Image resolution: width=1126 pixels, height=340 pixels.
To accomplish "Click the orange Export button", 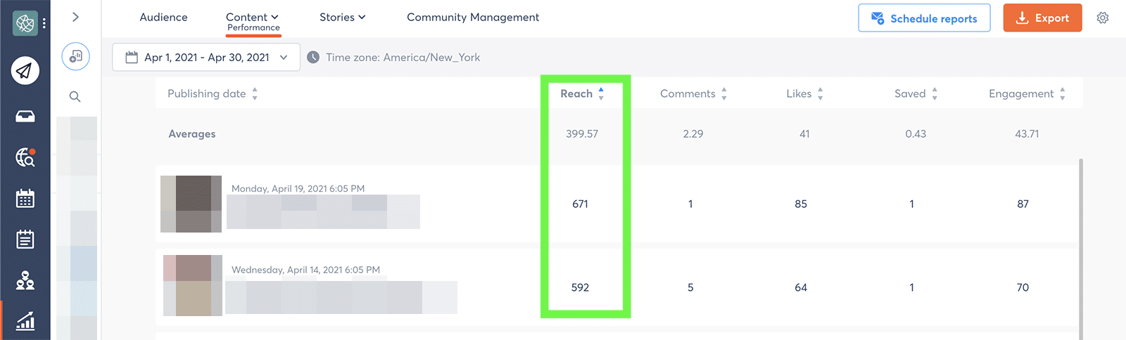I will 1042,18.
